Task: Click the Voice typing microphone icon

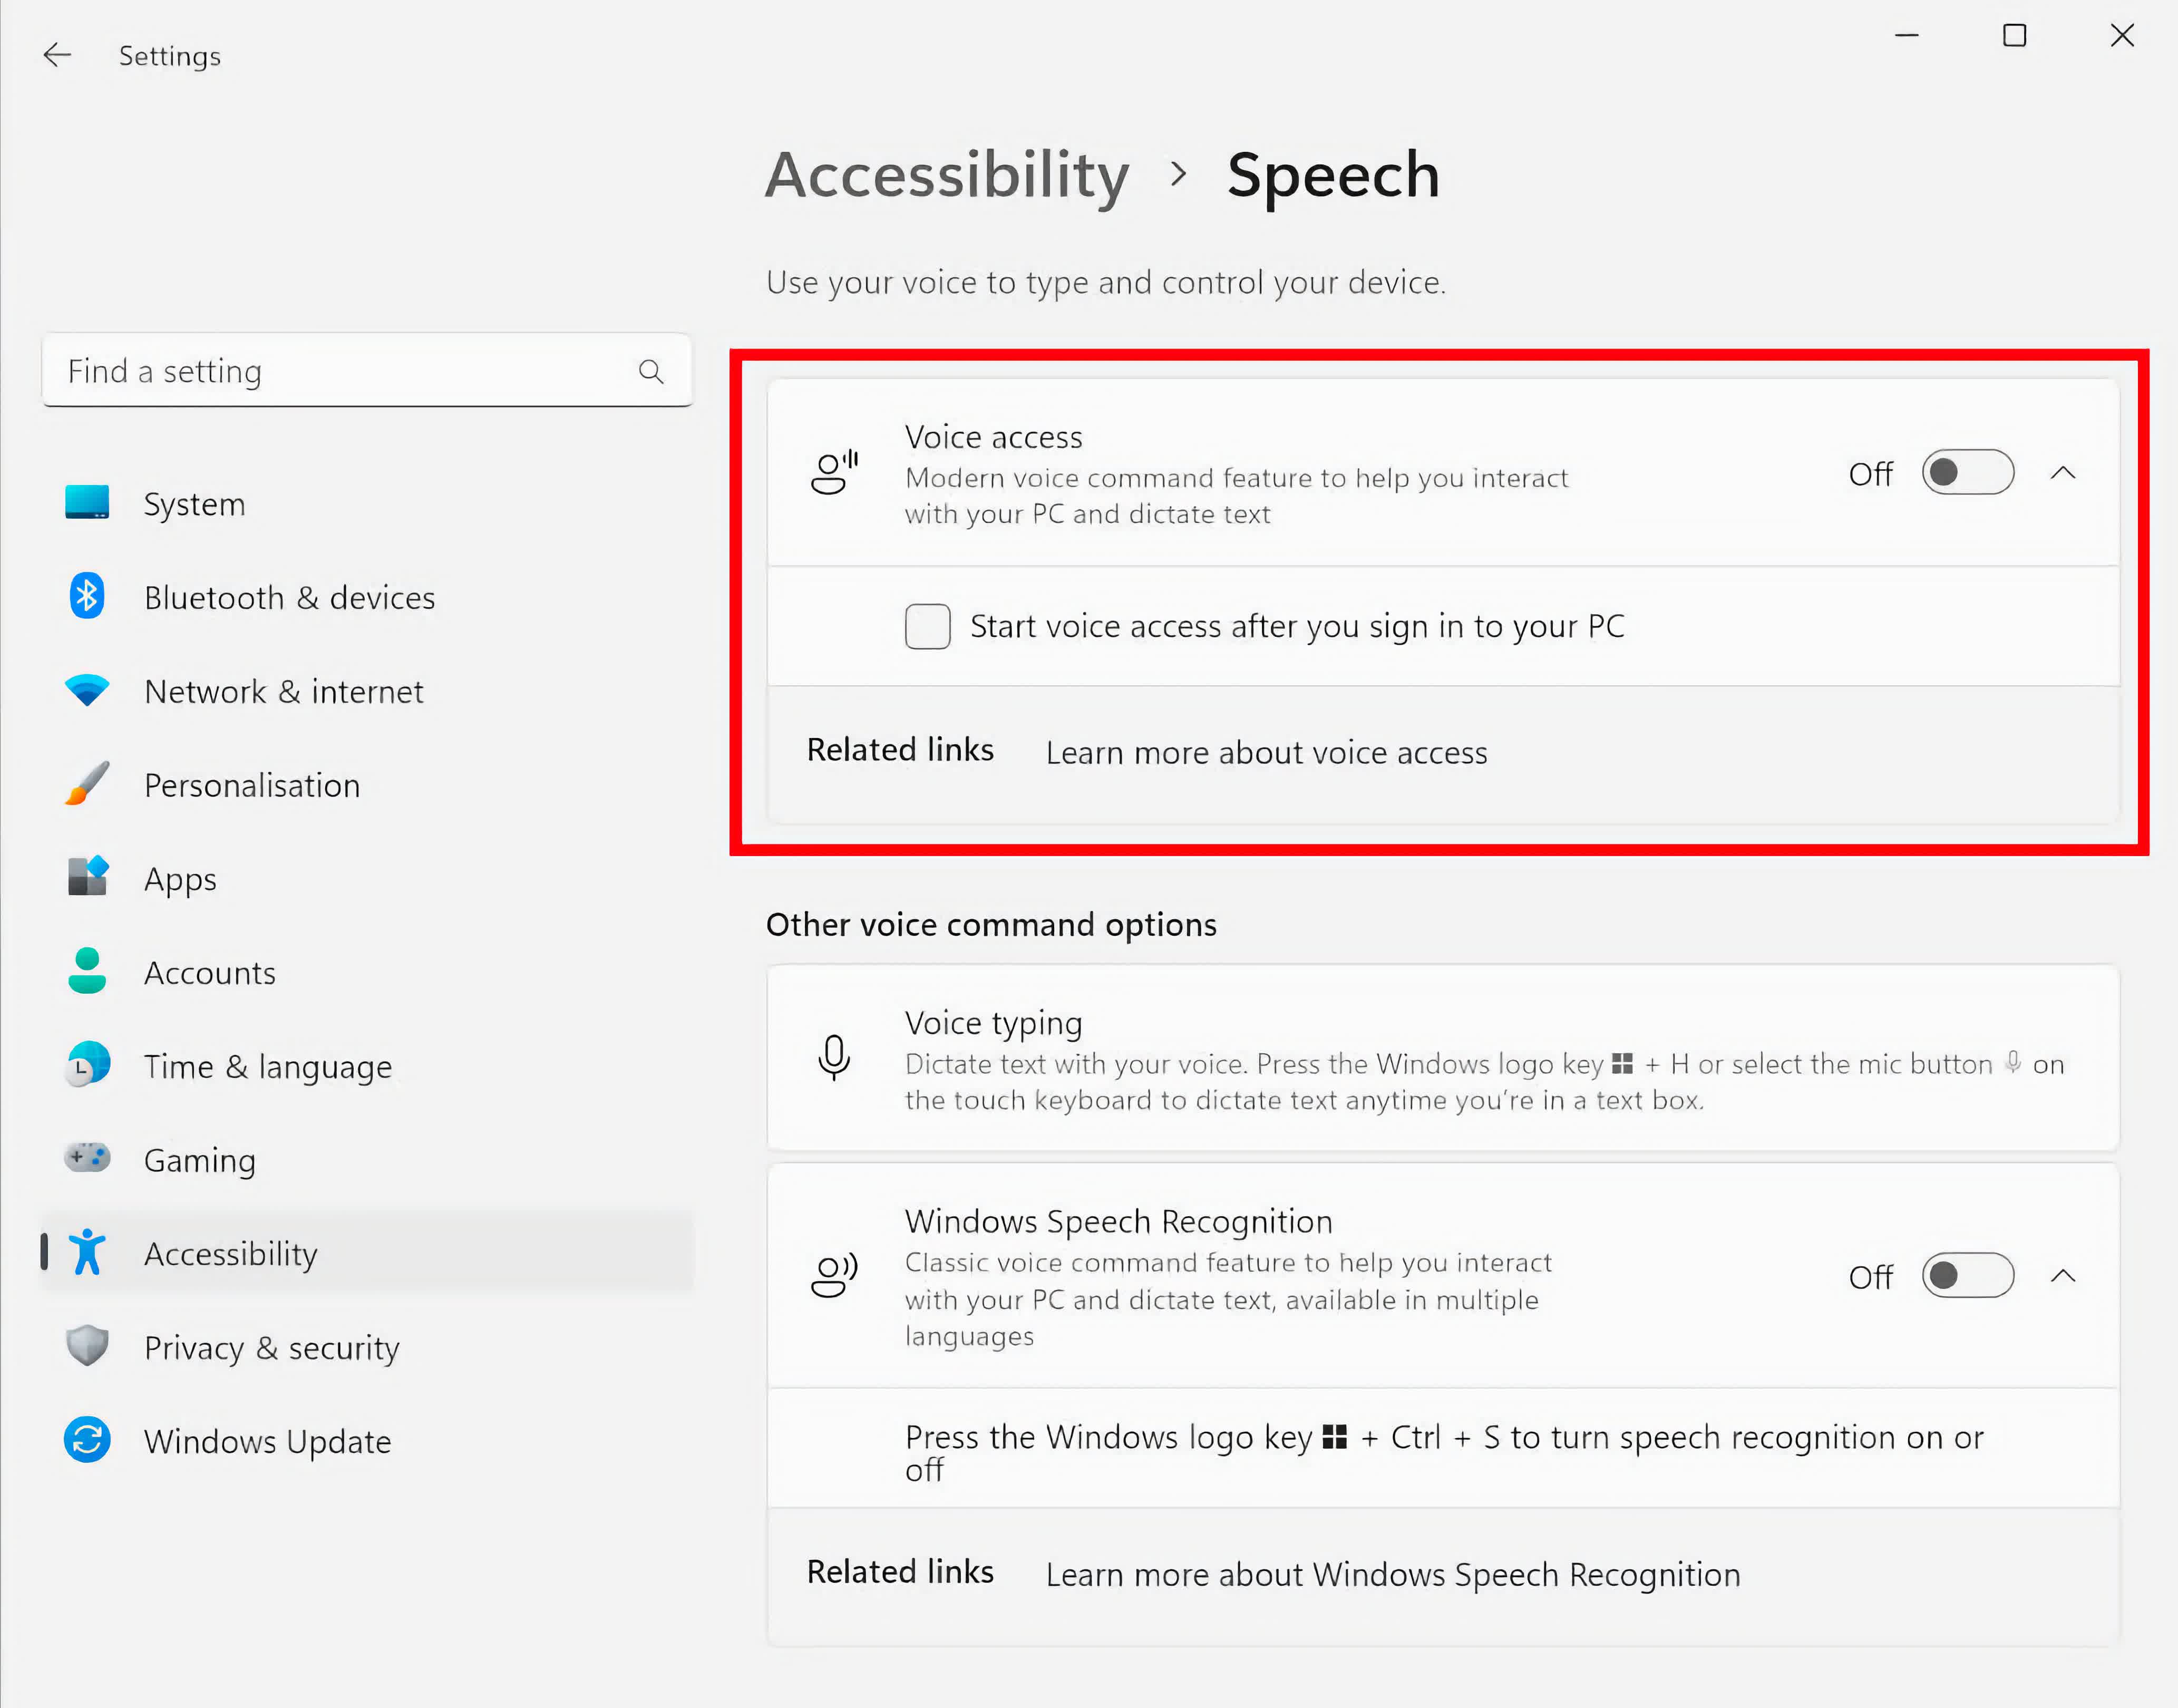Action: pos(833,1058)
